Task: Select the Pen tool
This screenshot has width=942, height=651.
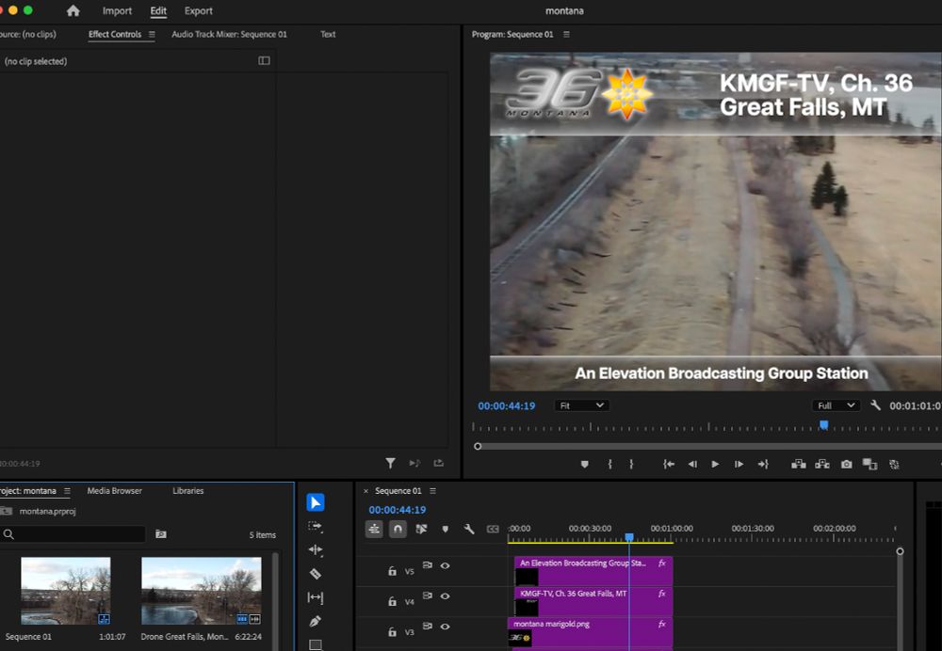Action: pyautogui.click(x=316, y=621)
